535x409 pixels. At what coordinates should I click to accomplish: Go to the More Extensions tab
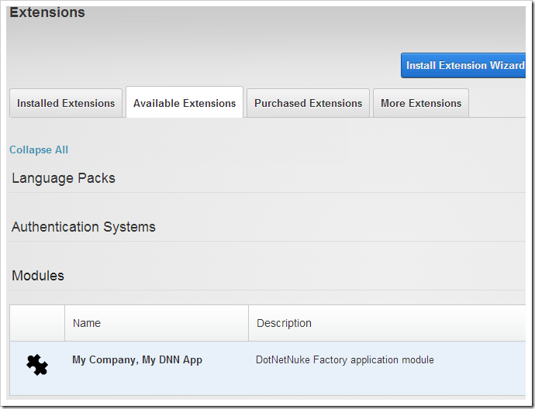click(421, 103)
